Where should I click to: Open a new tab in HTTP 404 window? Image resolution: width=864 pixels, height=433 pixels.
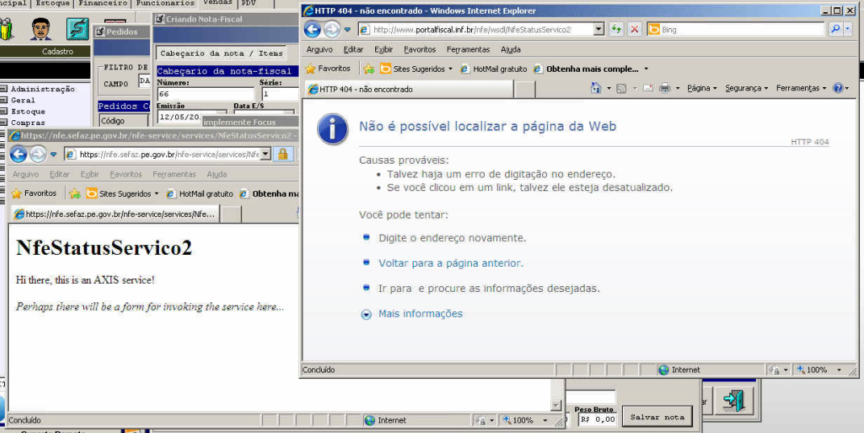[x=526, y=90]
